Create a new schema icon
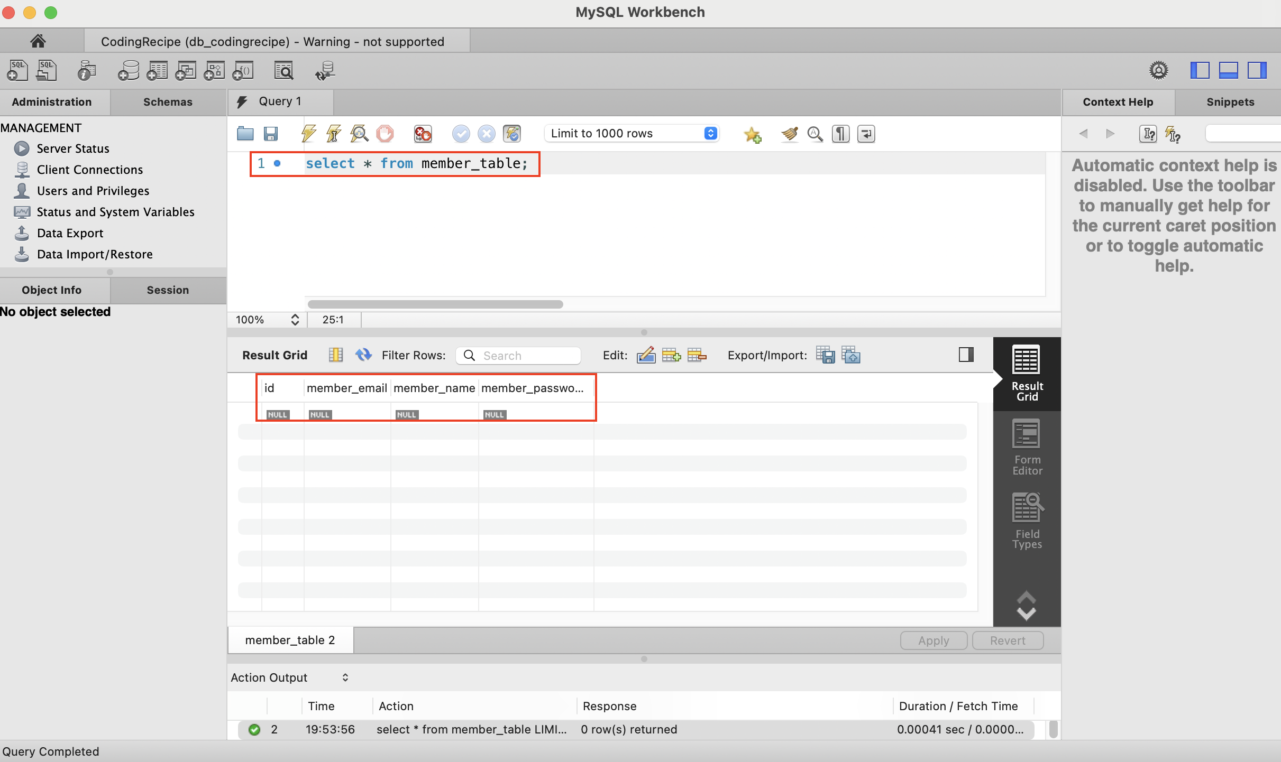The height and width of the screenshot is (762, 1281). [128, 70]
